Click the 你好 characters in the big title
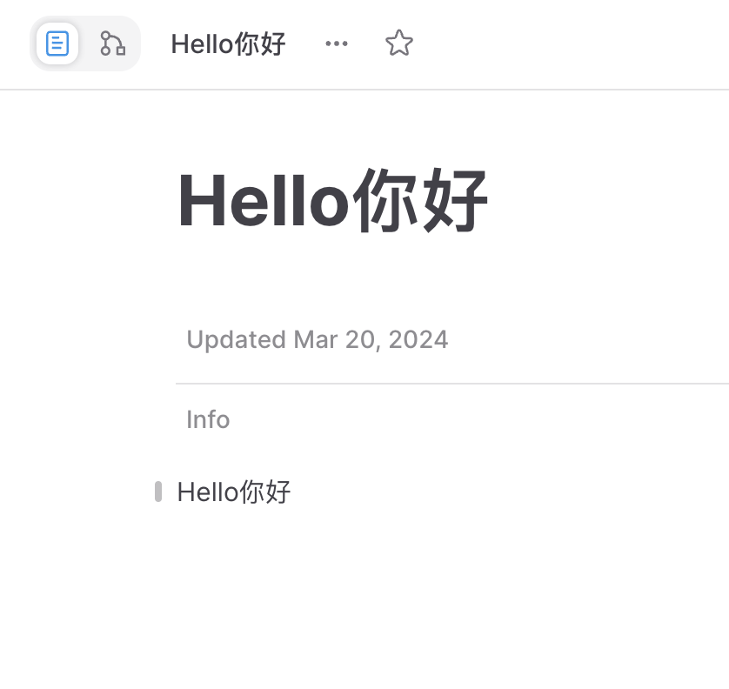The image size is (729, 689). (x=421, y=200)
